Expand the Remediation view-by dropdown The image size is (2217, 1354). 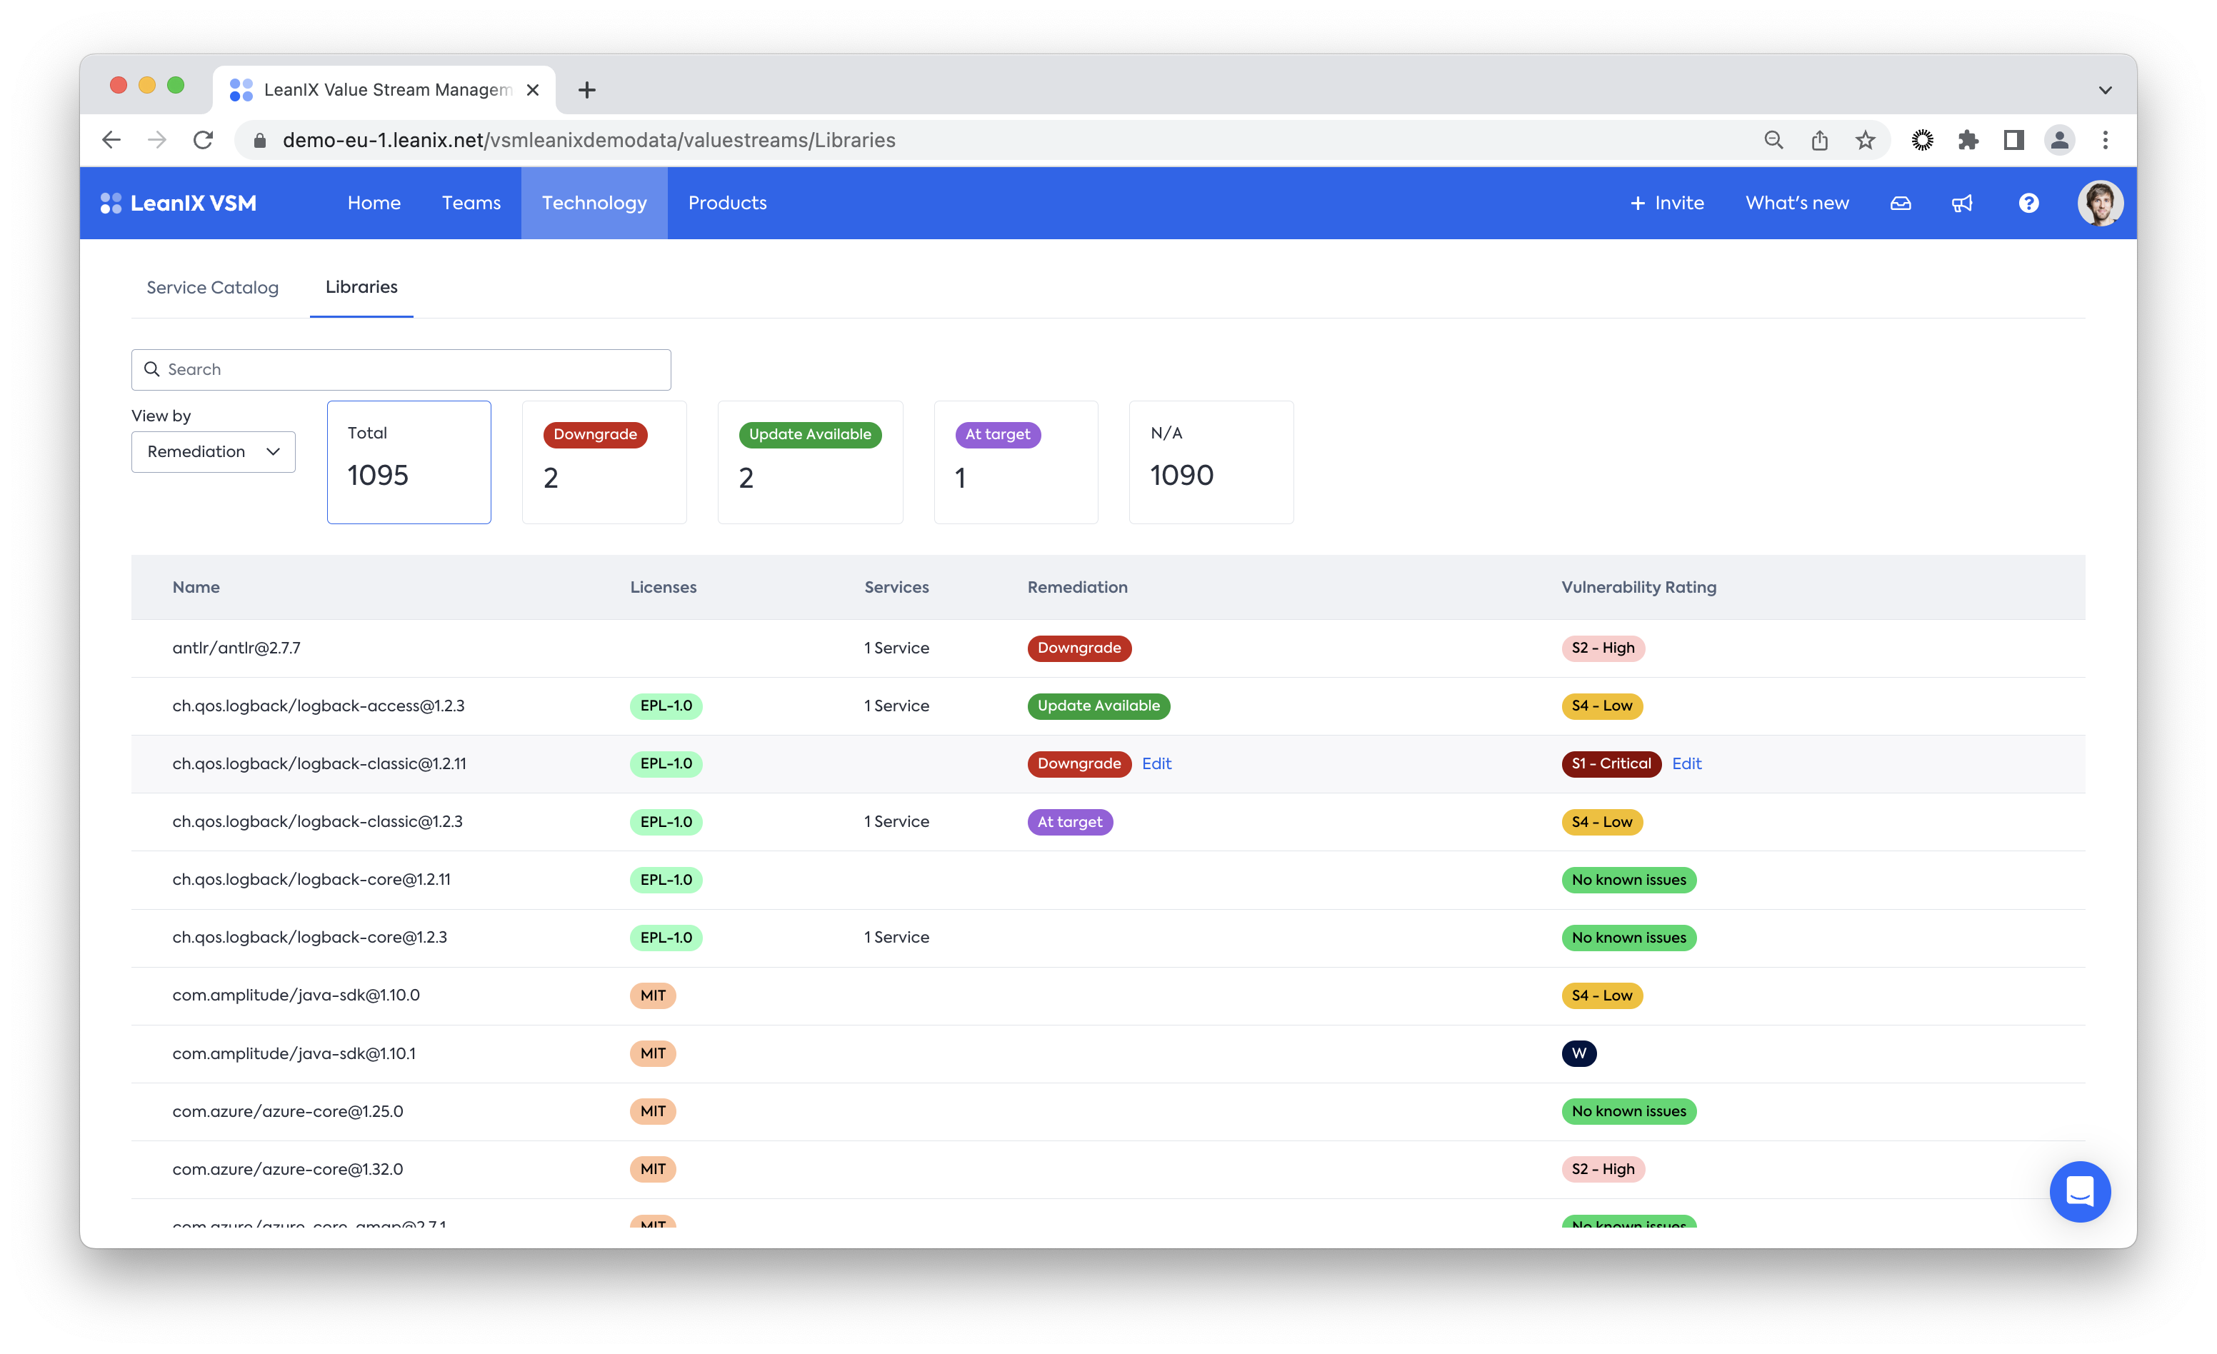tap(214, 451)
